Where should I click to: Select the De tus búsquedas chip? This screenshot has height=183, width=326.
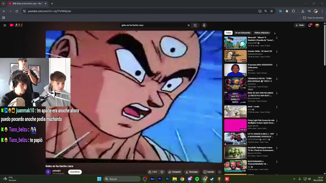tap(243, 33)
